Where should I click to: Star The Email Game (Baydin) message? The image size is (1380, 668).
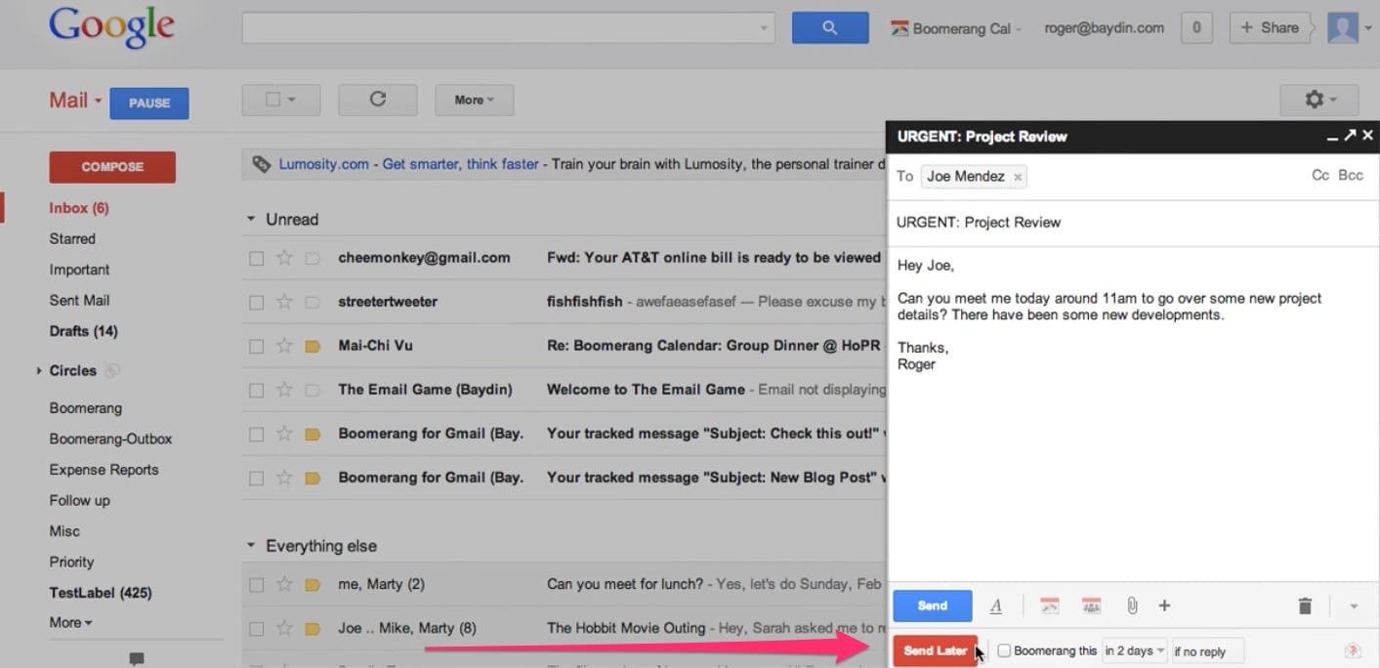pos(284,390)
